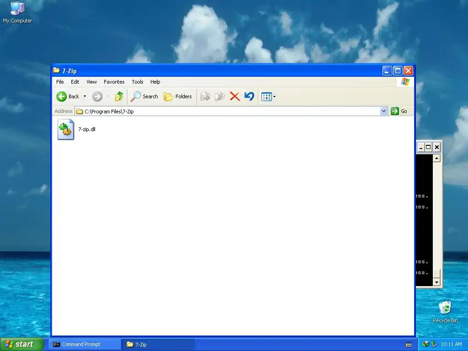
Task: Click the greyed Forward arrow button
Action: point(97,96)
